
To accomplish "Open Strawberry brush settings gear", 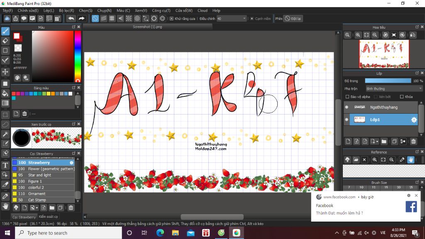I will [x=71, y=163].
